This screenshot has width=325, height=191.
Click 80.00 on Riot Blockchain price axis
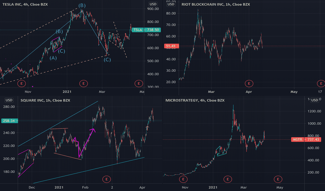click(x=171, y=14)
